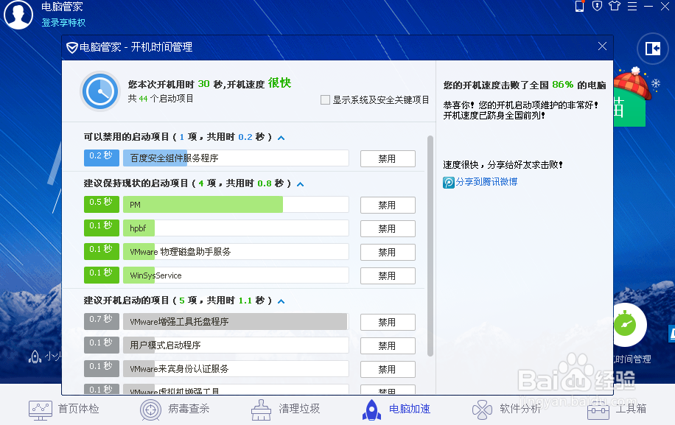This screenshot has height=425, width=675.
Task: Click the VMware来宾身份认证服务 row entry
Action: tap(236, 368)
